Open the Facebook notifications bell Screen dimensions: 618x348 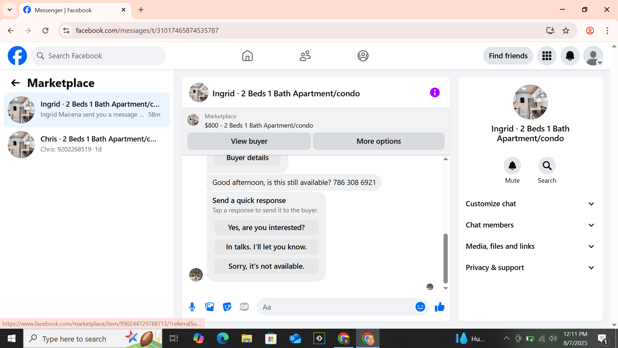570,56
